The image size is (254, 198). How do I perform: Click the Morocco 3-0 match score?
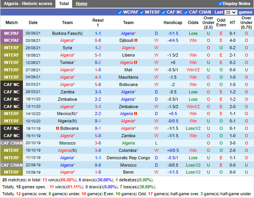point(98,143)
